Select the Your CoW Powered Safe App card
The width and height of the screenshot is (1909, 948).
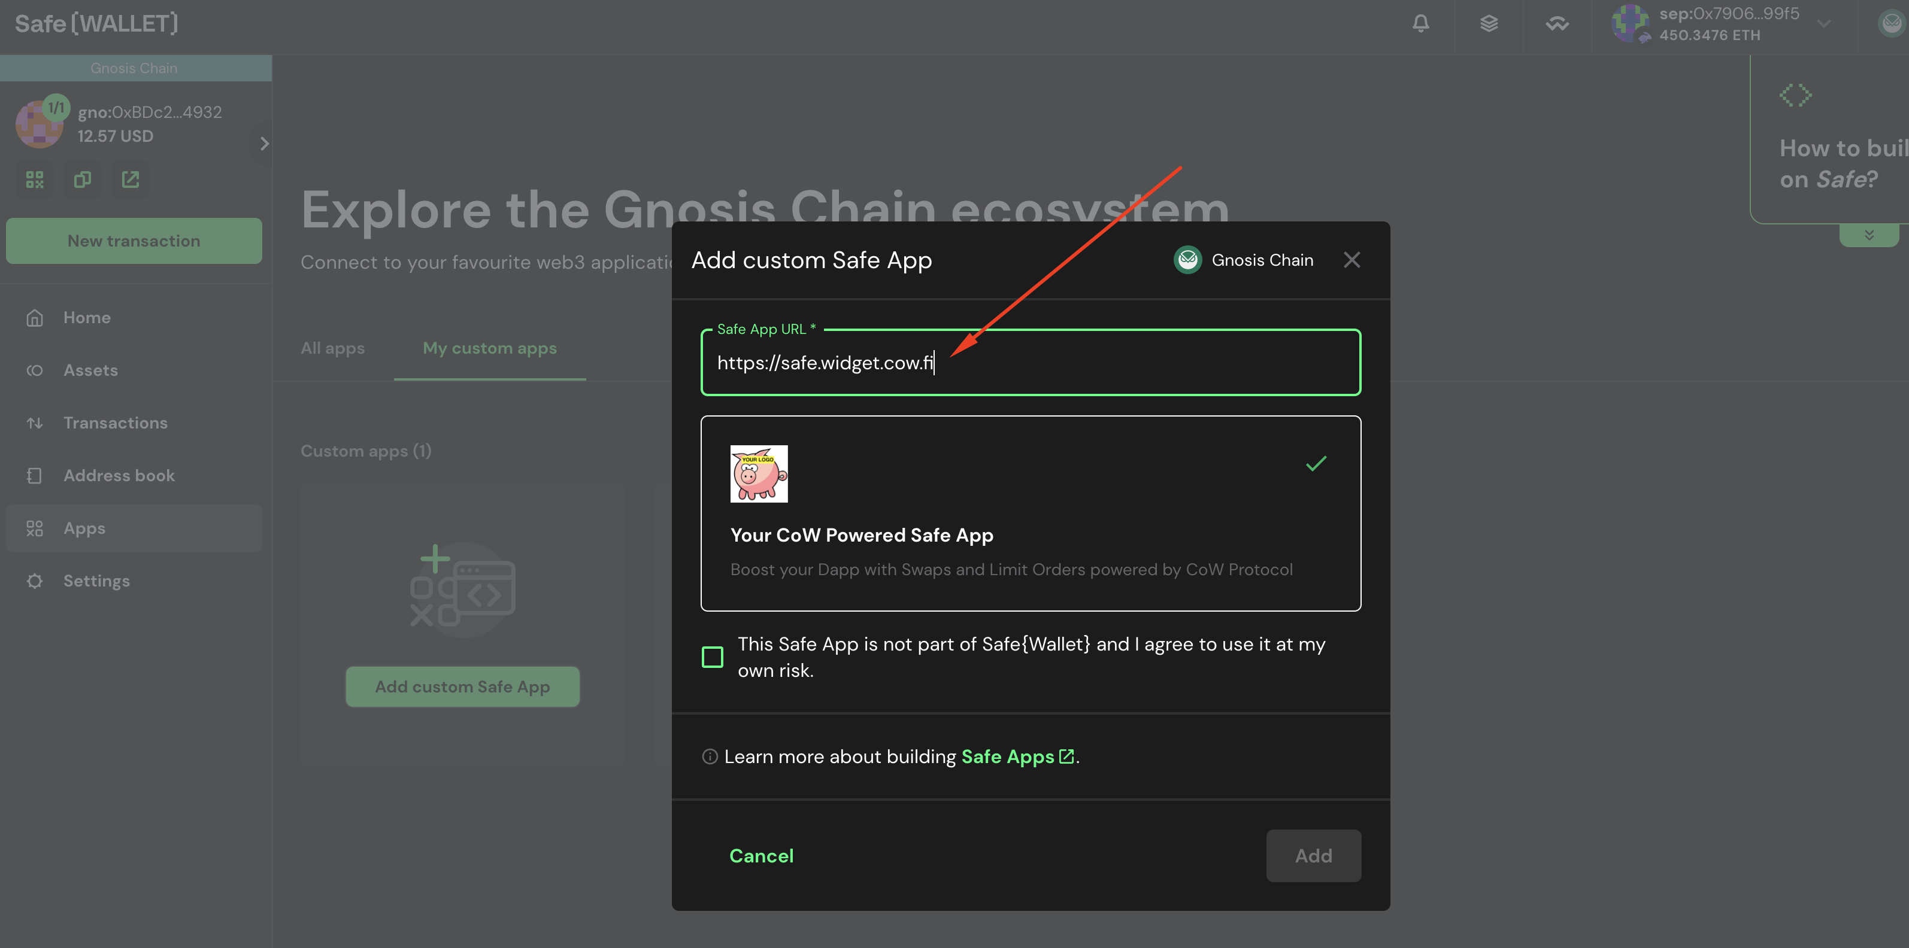point(1030,514)
